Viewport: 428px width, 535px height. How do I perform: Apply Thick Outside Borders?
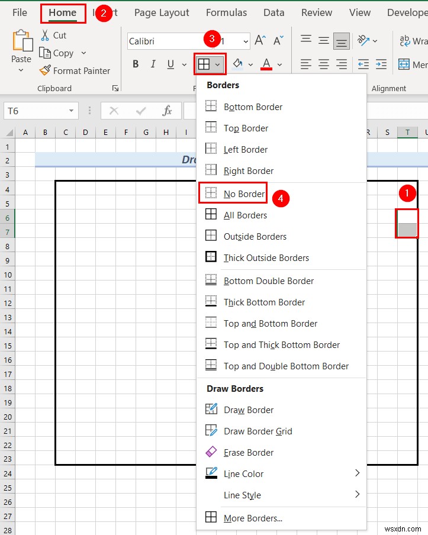coord(281,257)
